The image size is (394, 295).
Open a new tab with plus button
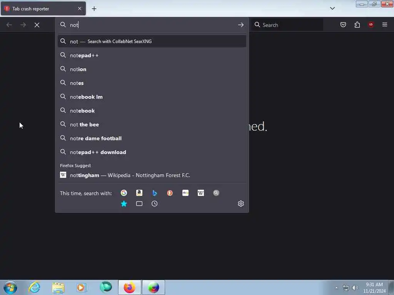pos(94,9)
